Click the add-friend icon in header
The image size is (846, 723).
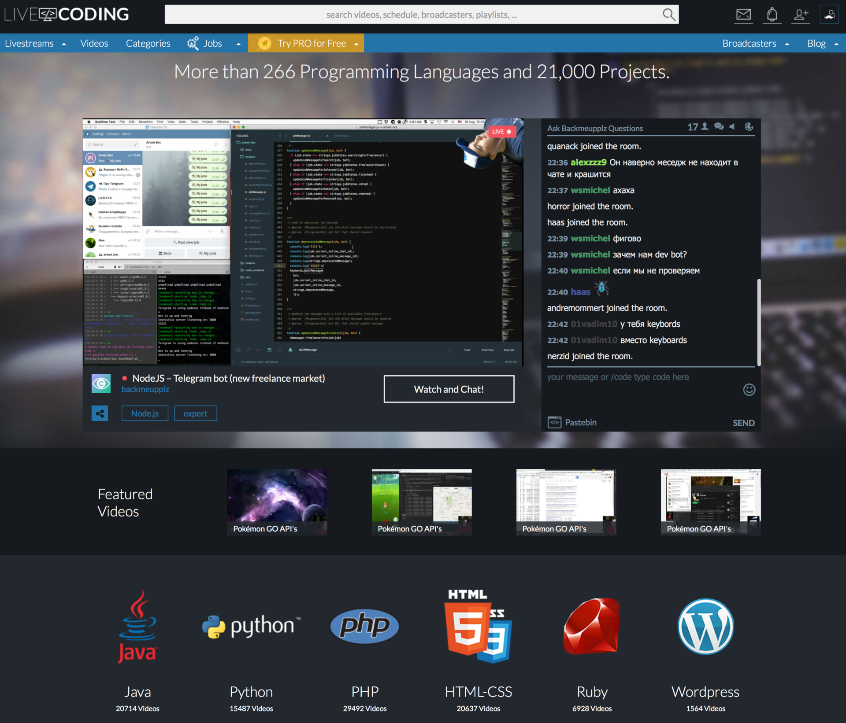pyautogui.click(x=801, y=15)
